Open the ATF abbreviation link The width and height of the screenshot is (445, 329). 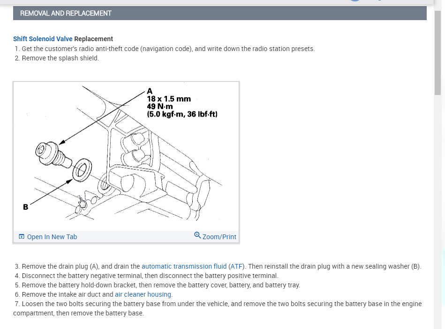[x=236, y=266]
